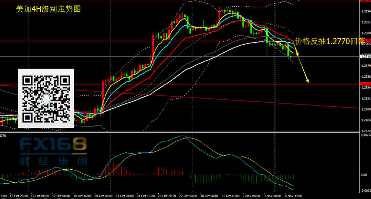Click the yellow downward arrow tip
The image size is (371, 199).
(x=308, y=81)
